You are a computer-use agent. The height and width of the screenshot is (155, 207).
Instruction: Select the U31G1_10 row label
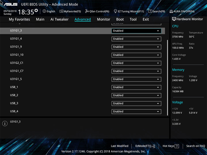click(x=17, y=55)
